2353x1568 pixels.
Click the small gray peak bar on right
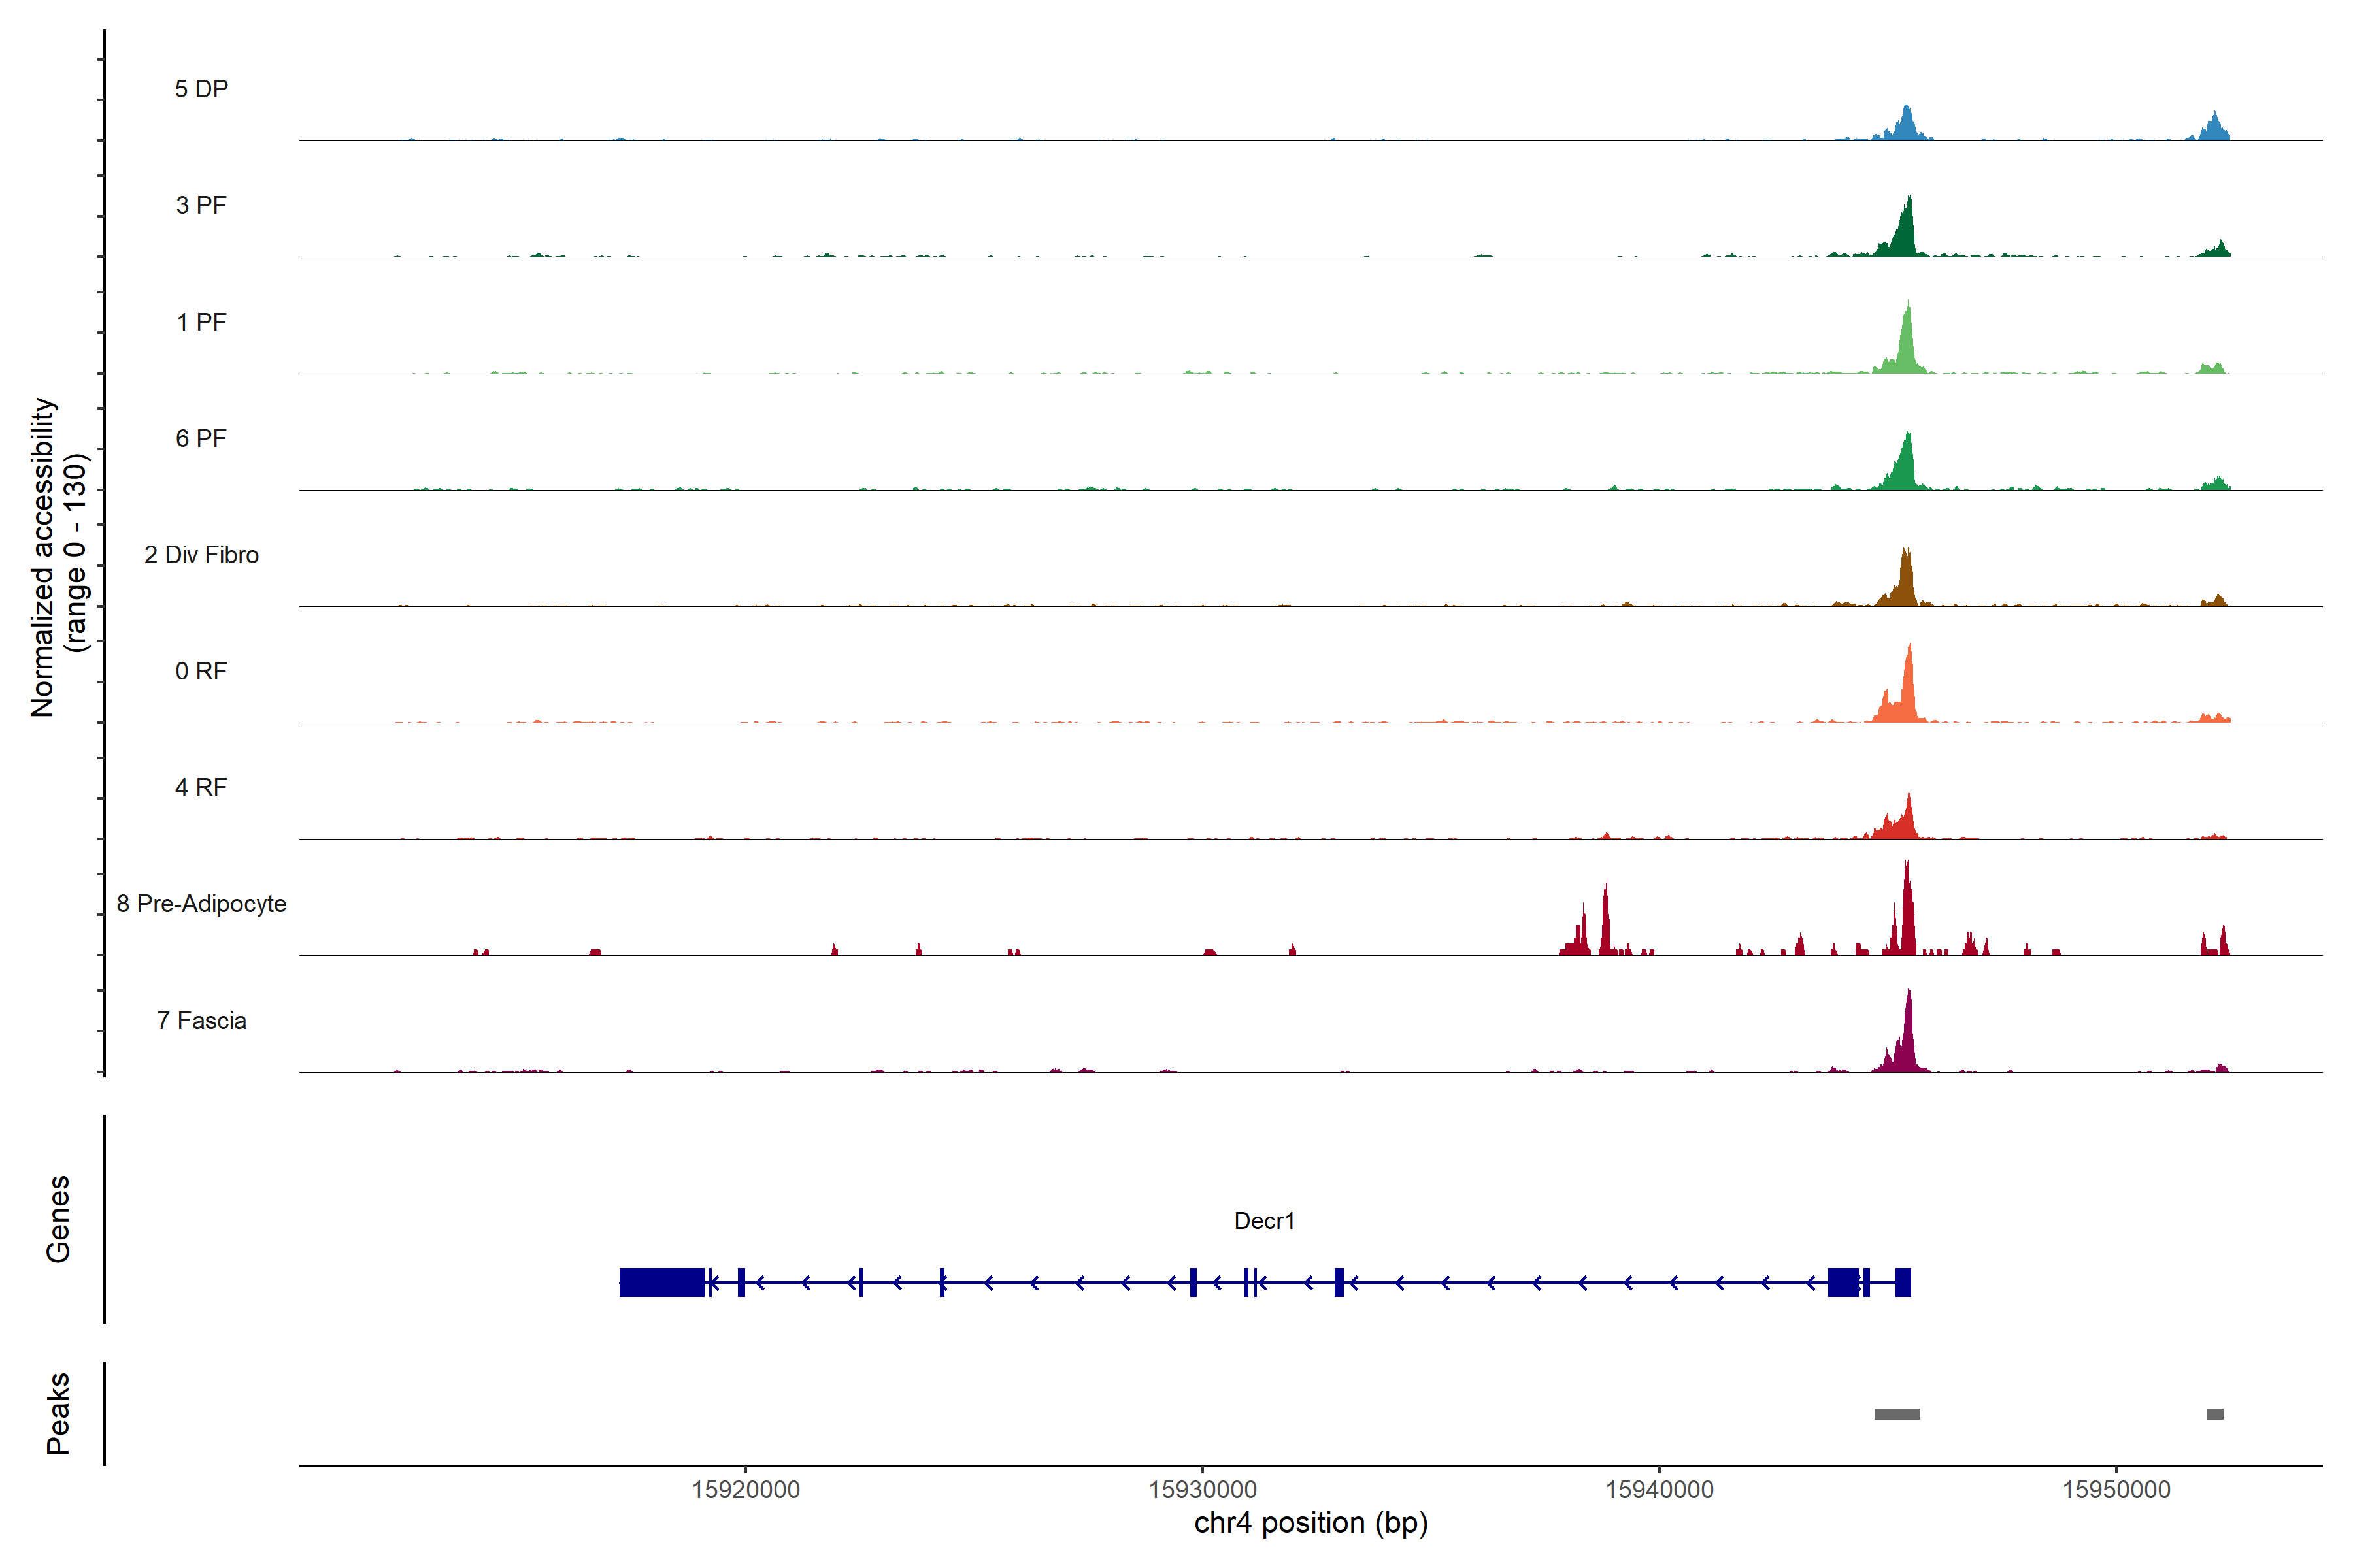2215,1414
